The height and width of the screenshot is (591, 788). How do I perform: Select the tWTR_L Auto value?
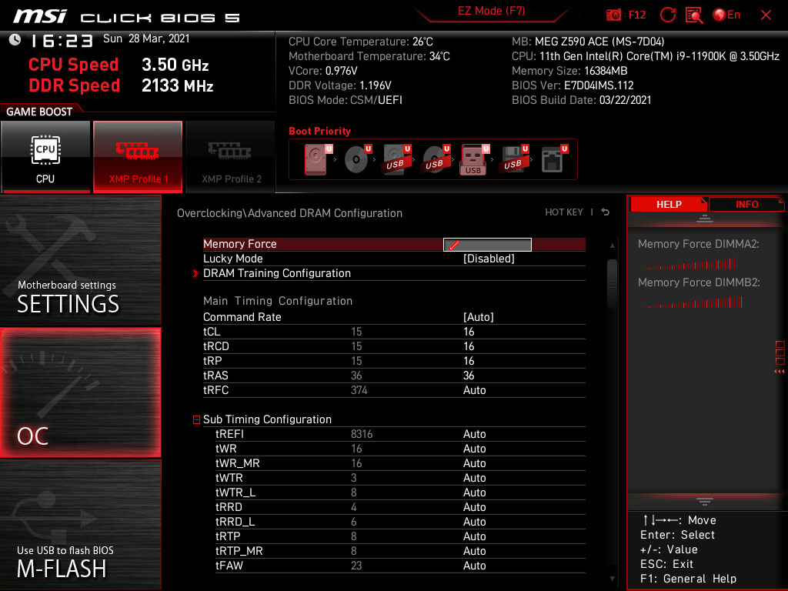pyautogui.click(x=474, y=492)
